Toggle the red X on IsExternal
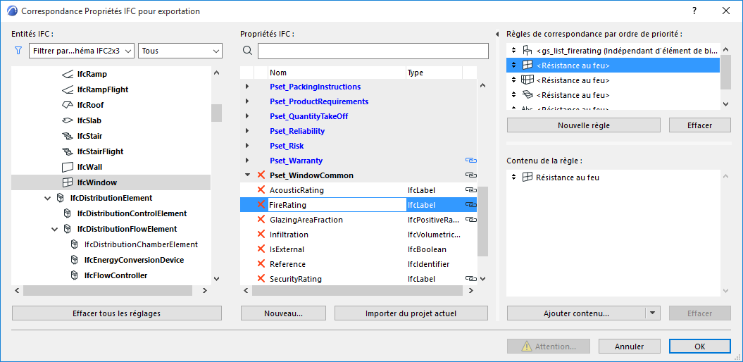743x362 pixels. [x=261, y=249]
